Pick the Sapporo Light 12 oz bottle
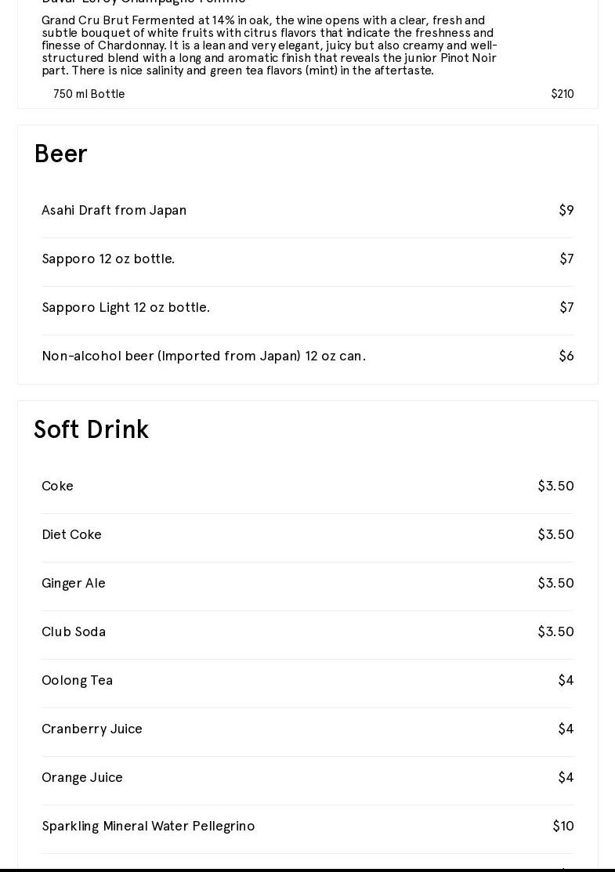Image resolution: width=615 pixels, height=872 pixels. point(125,307)
